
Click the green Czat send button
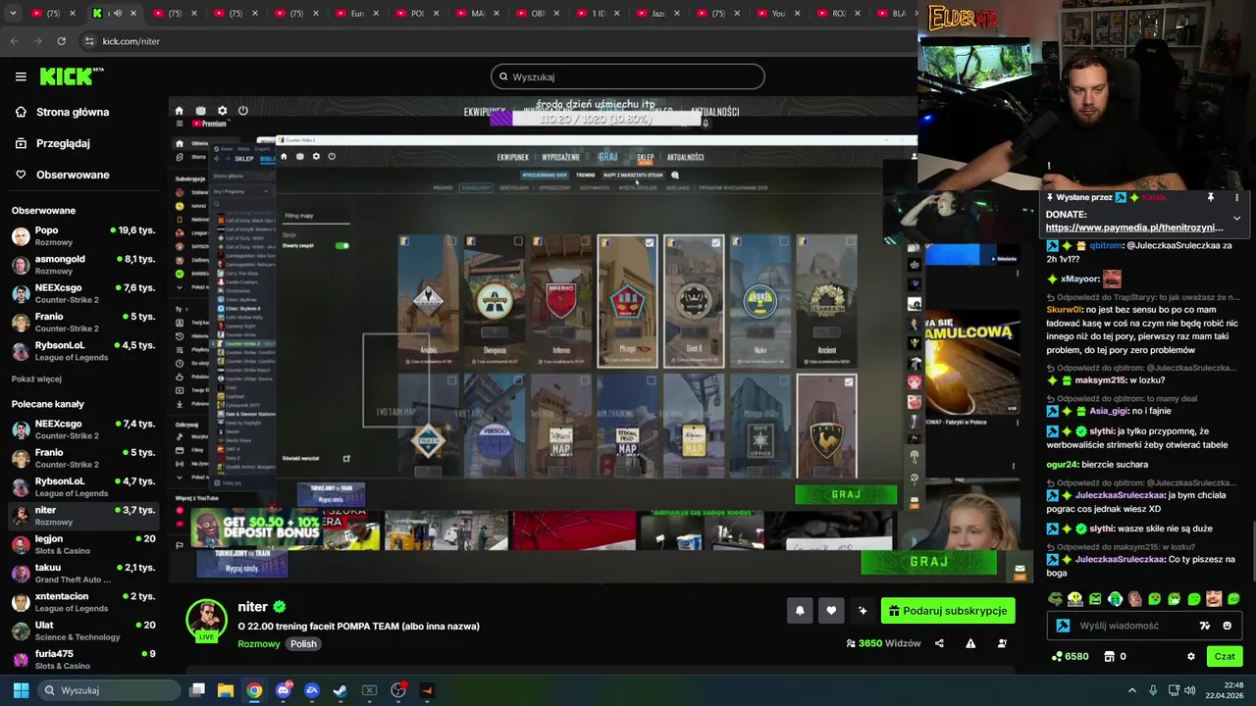point(1225,656)
